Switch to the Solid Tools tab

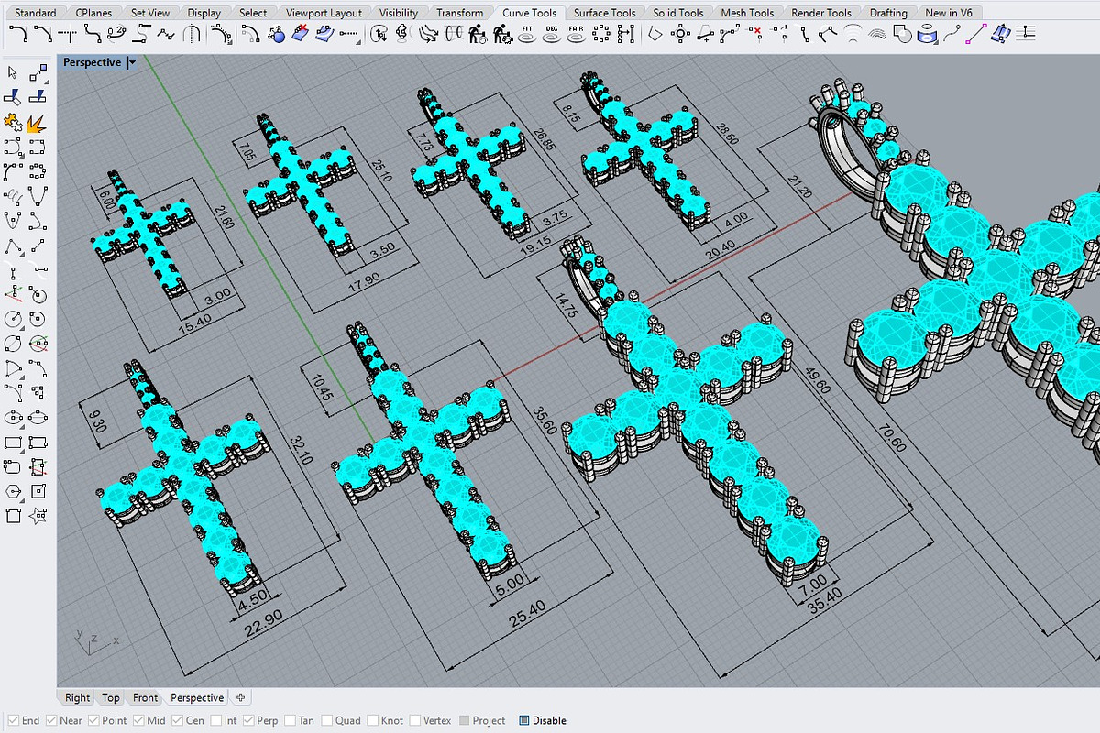coord(678,13)
